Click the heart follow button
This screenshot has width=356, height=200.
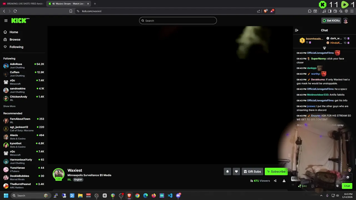(236, 172)
